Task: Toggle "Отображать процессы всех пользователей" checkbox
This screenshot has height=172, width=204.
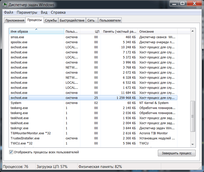Action: coord(11,152)
